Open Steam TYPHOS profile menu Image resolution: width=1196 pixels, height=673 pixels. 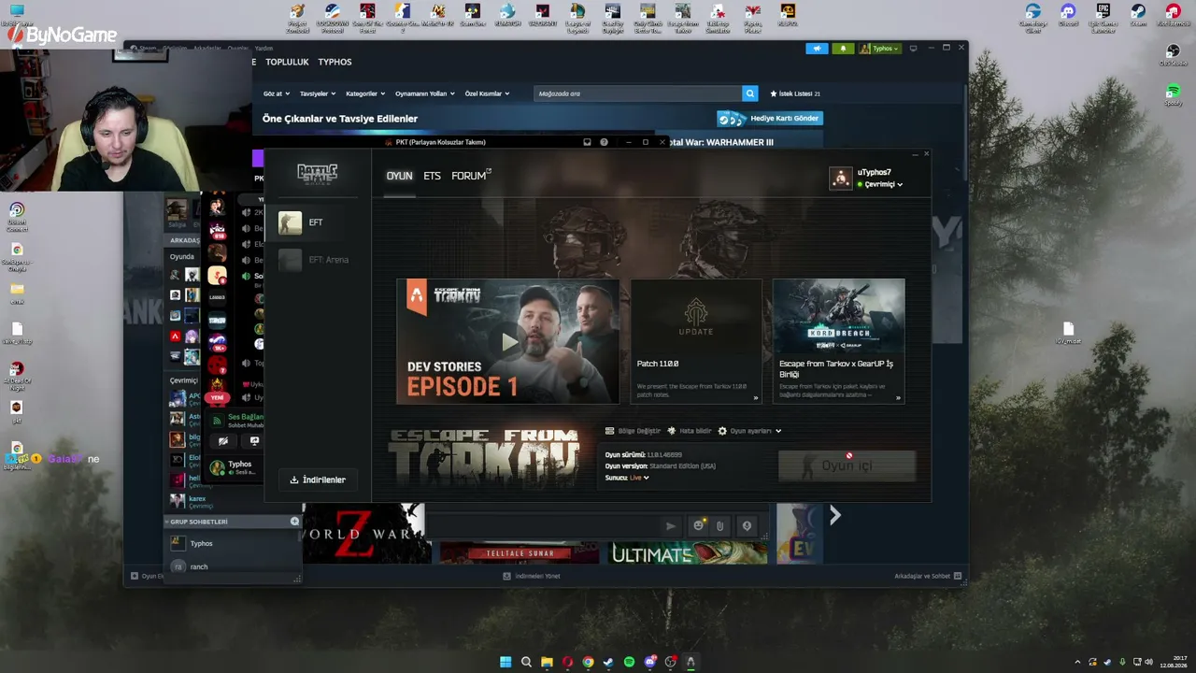click(335, 62)
